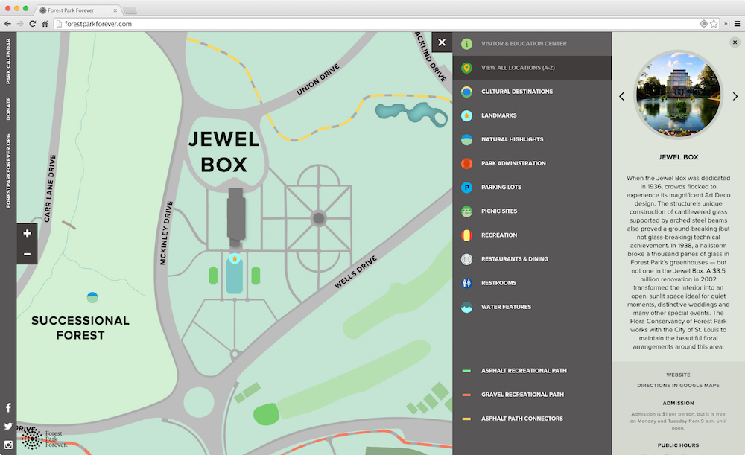This screenshot has width=745, height=455.
Task: Toggle Parking Lots layer label
Action: [x=501, y=188]
